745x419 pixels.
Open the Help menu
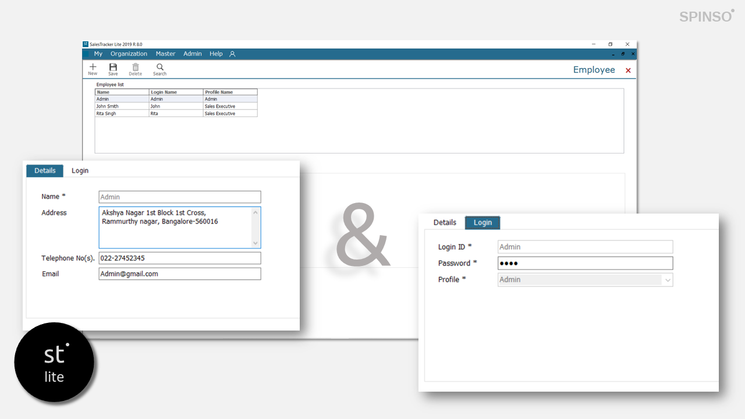(x=216, y=54)
